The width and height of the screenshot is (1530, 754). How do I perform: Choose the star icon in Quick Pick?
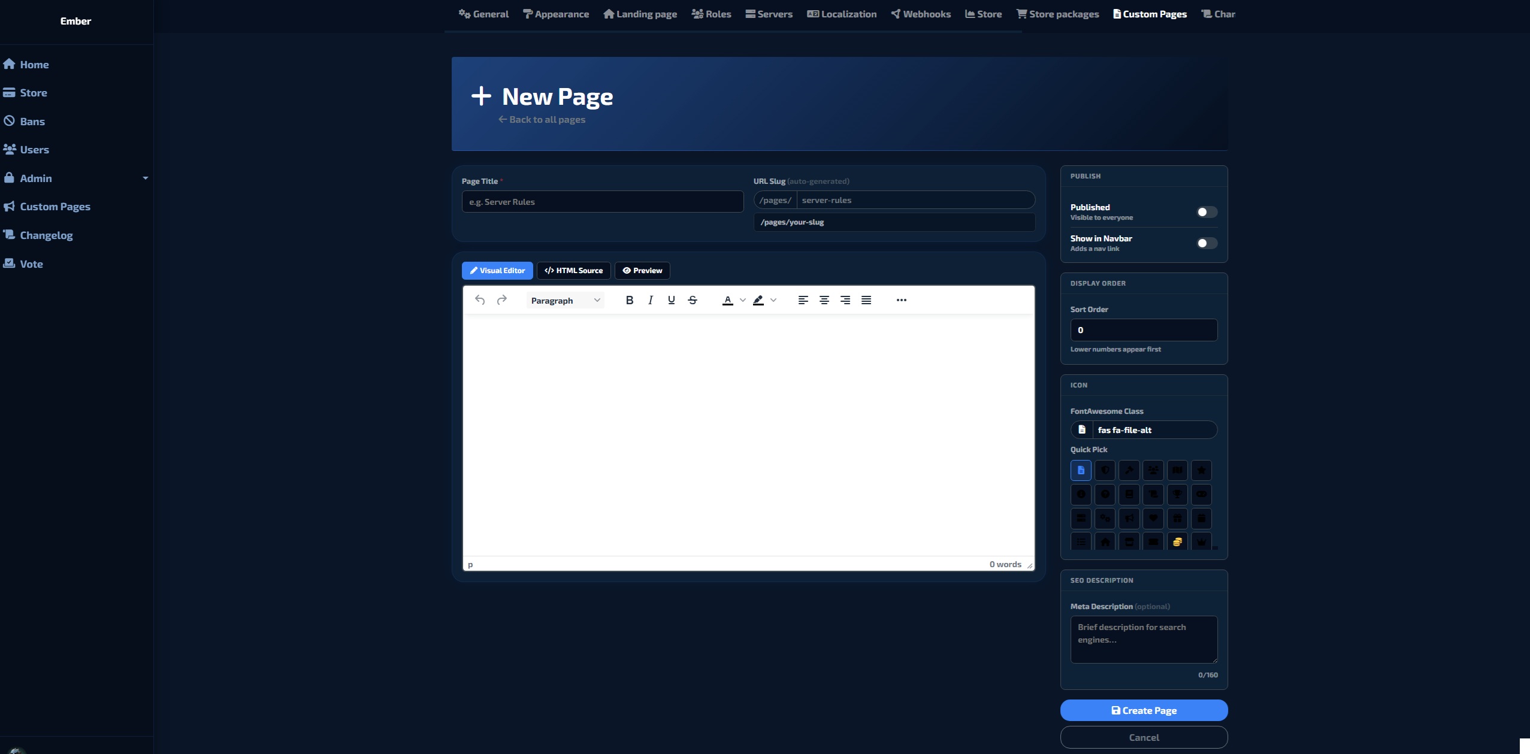point(1201,470)
